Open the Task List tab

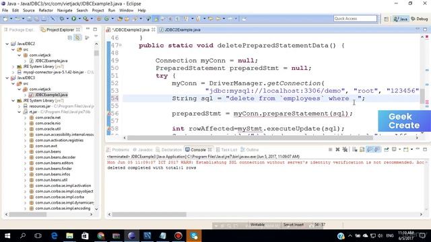(x=226, y=149)
